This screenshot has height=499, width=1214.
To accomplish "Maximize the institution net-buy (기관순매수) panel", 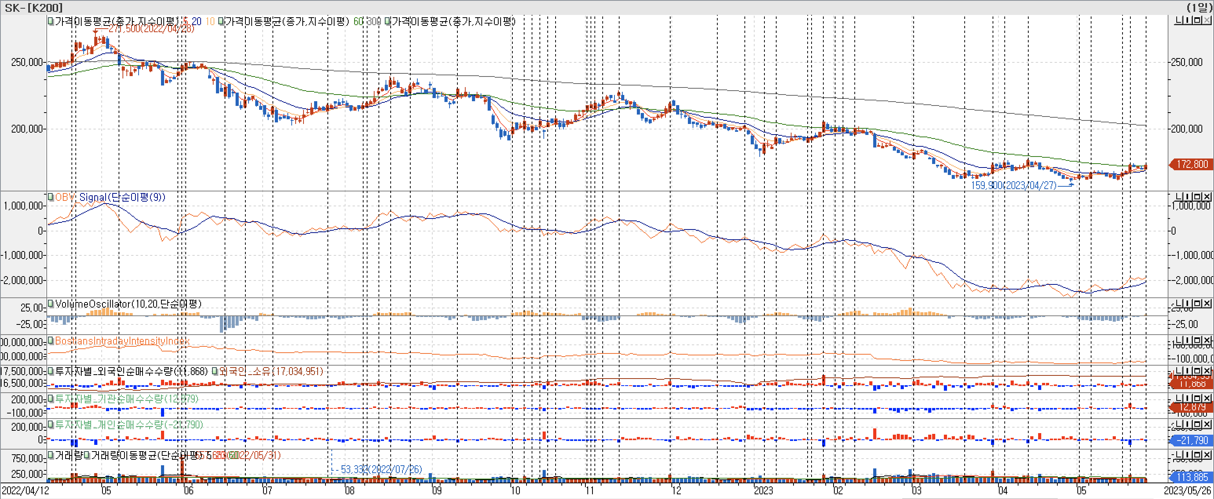I will 1198,398.
